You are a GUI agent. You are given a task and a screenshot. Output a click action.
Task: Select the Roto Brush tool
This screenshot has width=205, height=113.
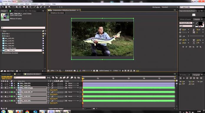[x=45, y=7]
